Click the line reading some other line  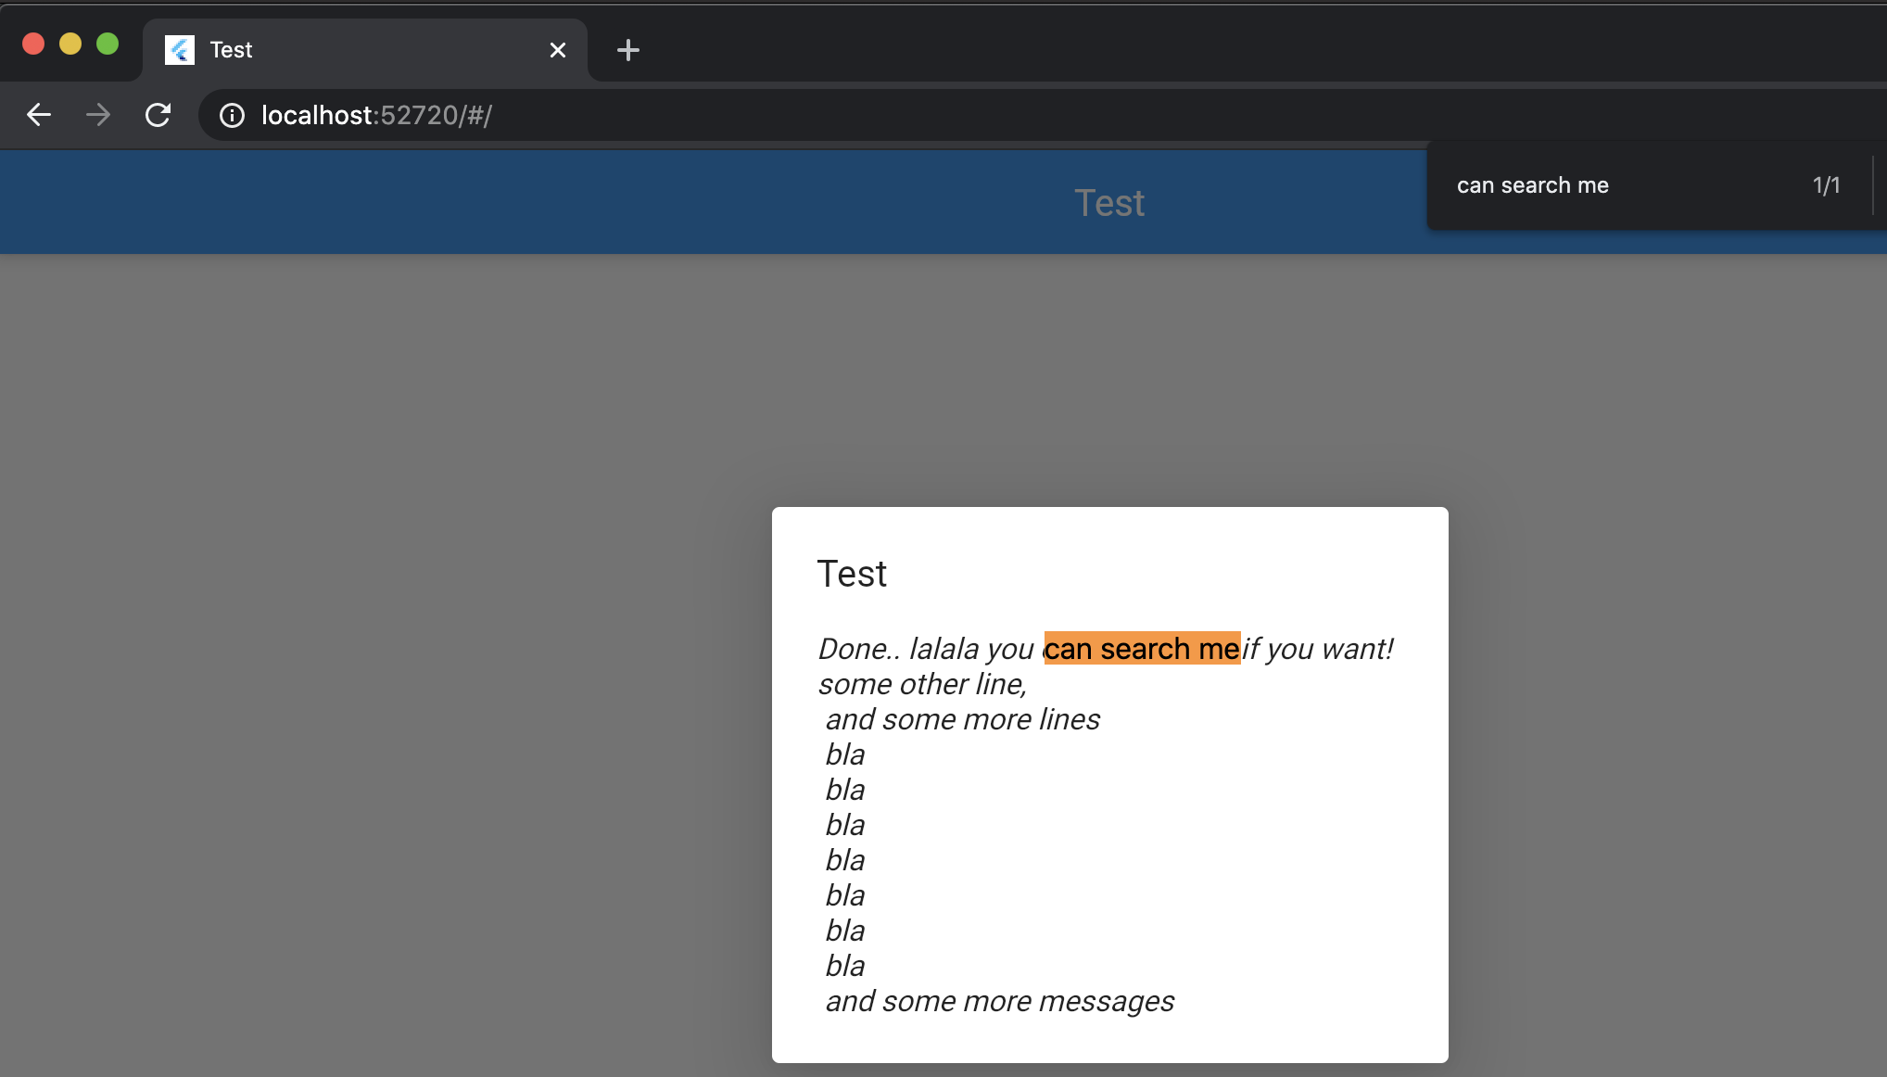point(922,684)
